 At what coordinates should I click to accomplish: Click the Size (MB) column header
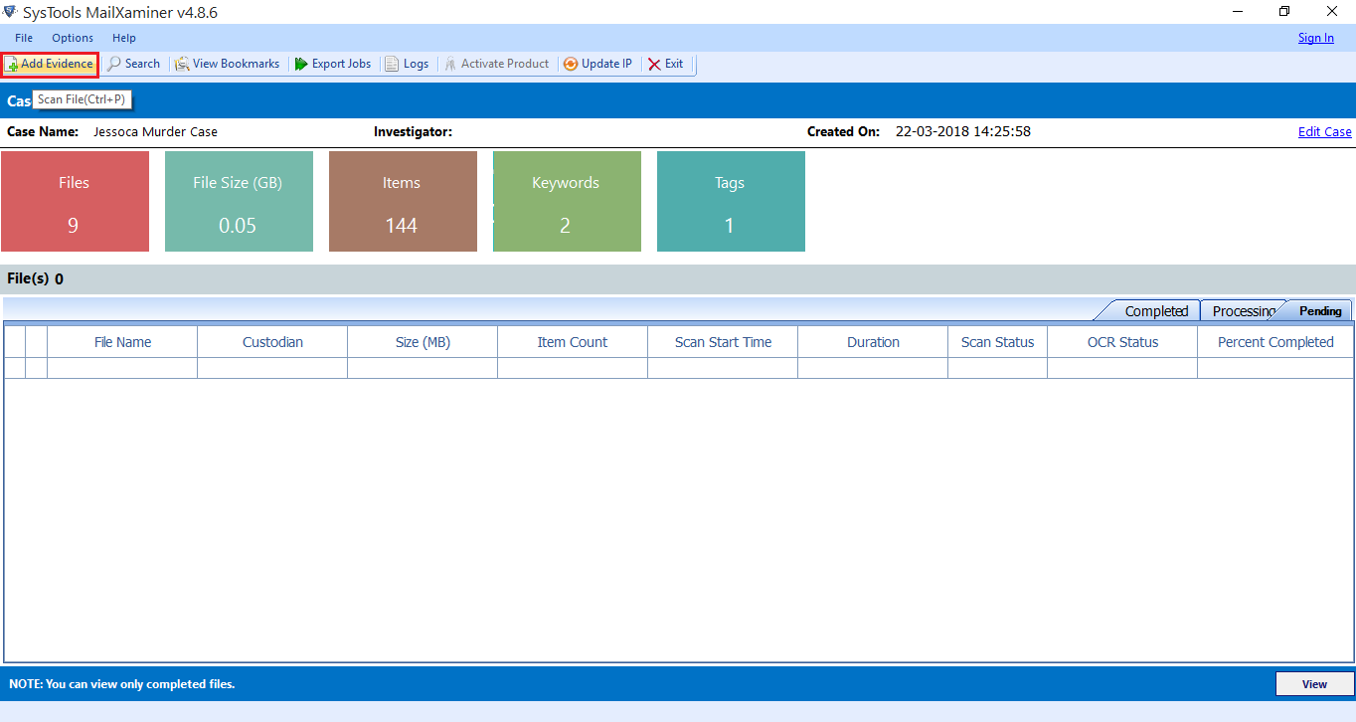(423, 342)
